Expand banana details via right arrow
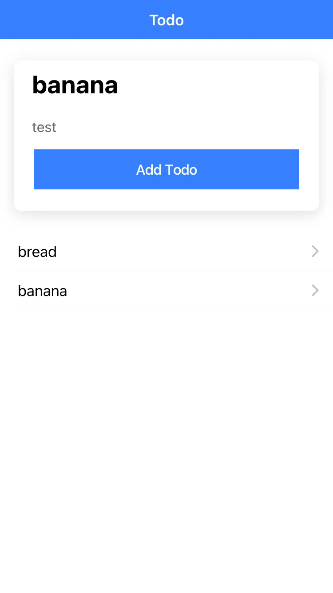 coord(315,291)
